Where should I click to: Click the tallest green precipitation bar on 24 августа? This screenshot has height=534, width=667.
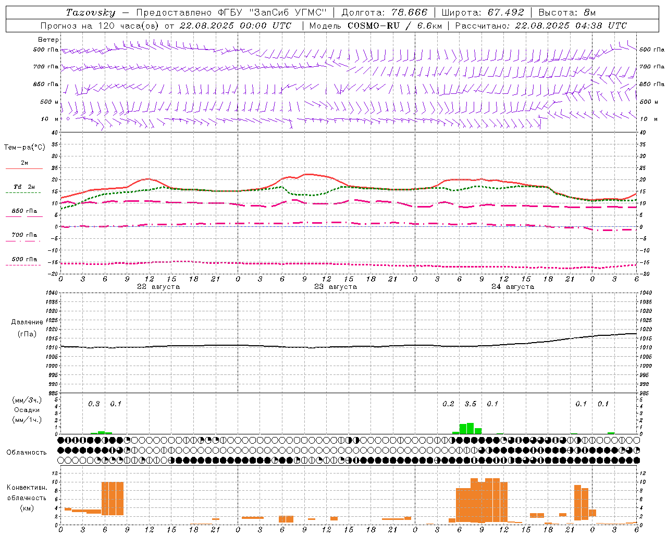pos(471,428)
